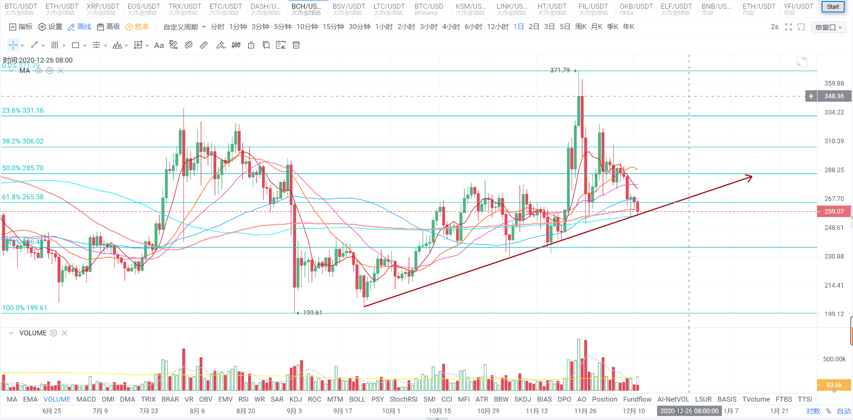The image size is (853, 420).
Task: Select the crossed-out ruler tool
Action: [x=189, y=45]
